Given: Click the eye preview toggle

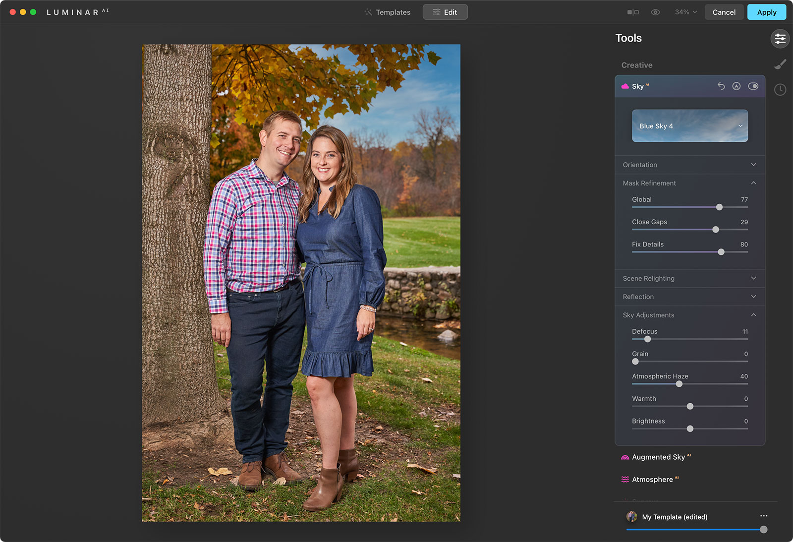Looking at the screenshot, I should coord(655,12).
